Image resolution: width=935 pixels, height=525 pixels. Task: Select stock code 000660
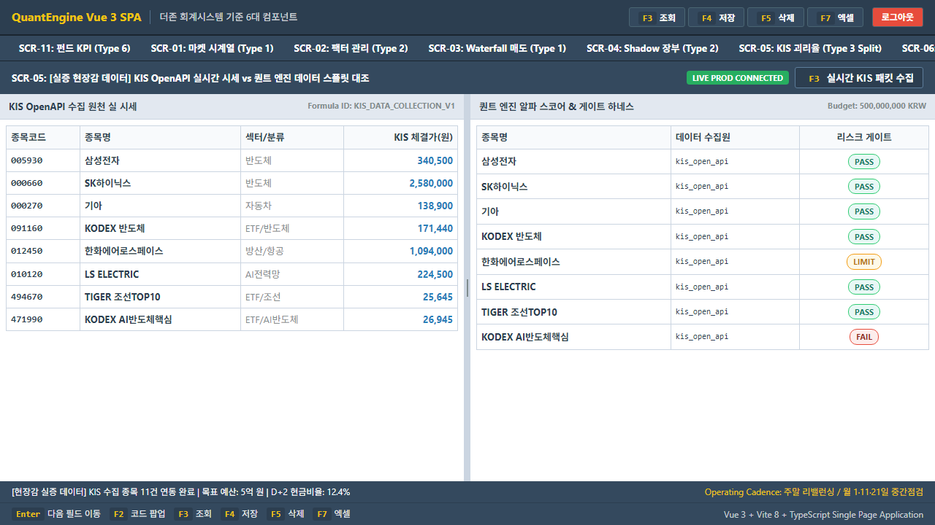26,183
